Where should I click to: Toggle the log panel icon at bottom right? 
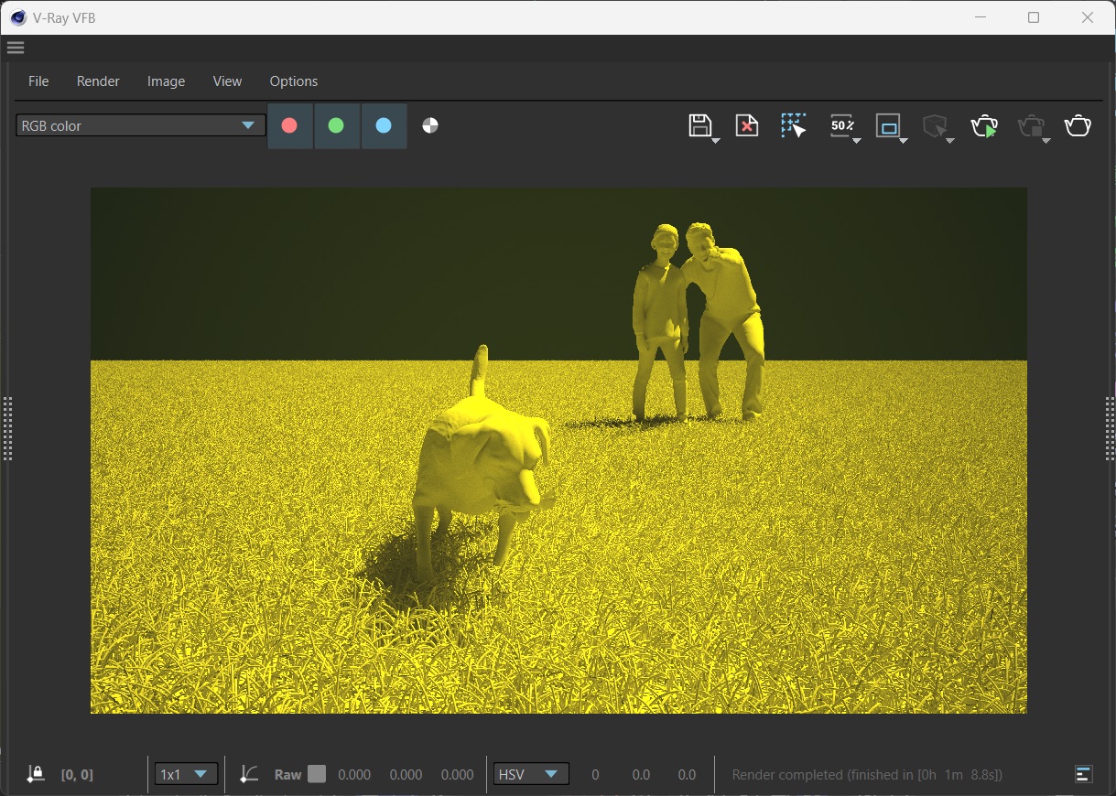1083,775
